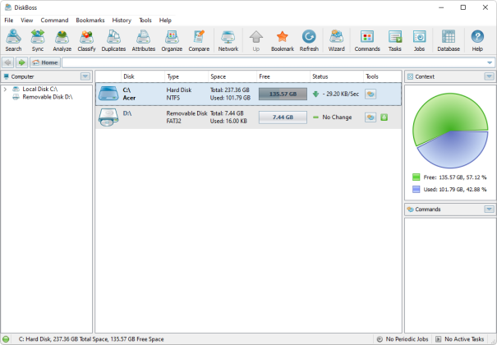Open the tools icon for disk D:\
The image size is (497, 345).
370,117
